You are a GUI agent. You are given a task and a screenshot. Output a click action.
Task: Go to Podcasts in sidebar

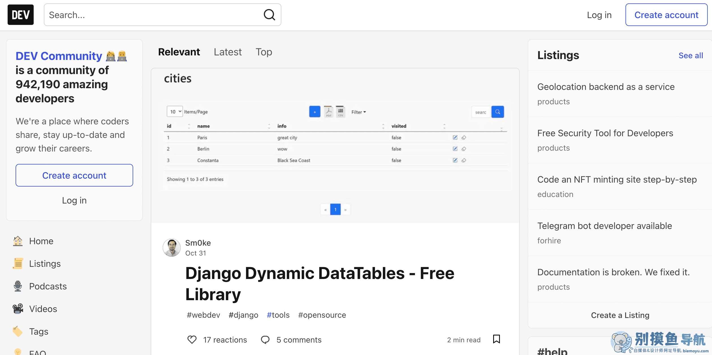click(48, 286)
